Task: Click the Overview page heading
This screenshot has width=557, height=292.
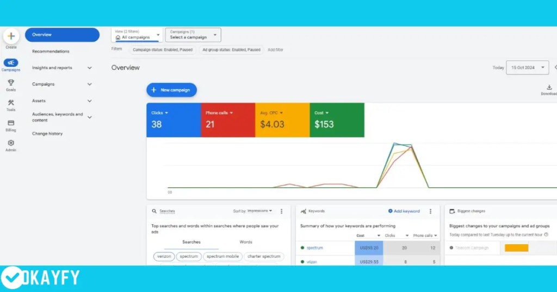Action: pyautogui.click(x=126, y=68)
